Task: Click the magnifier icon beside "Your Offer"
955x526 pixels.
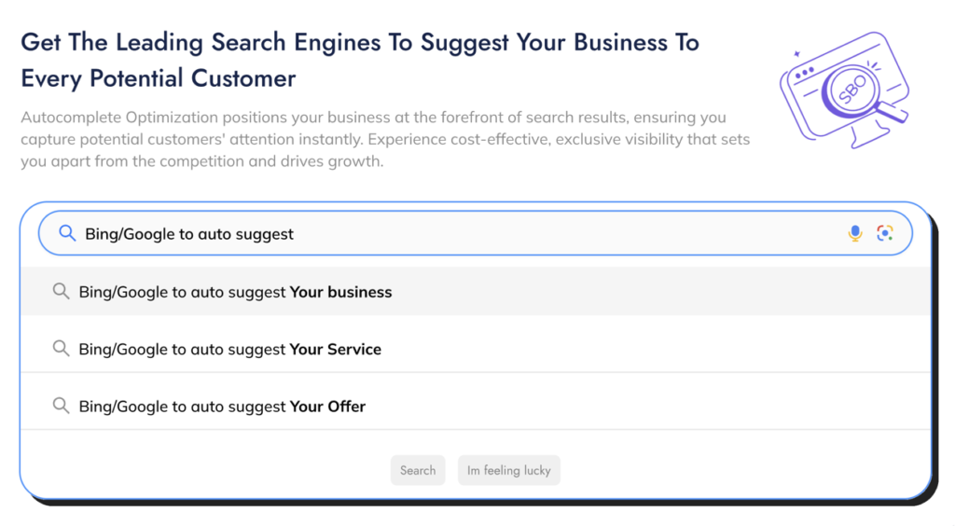Action: pos(61,406)
